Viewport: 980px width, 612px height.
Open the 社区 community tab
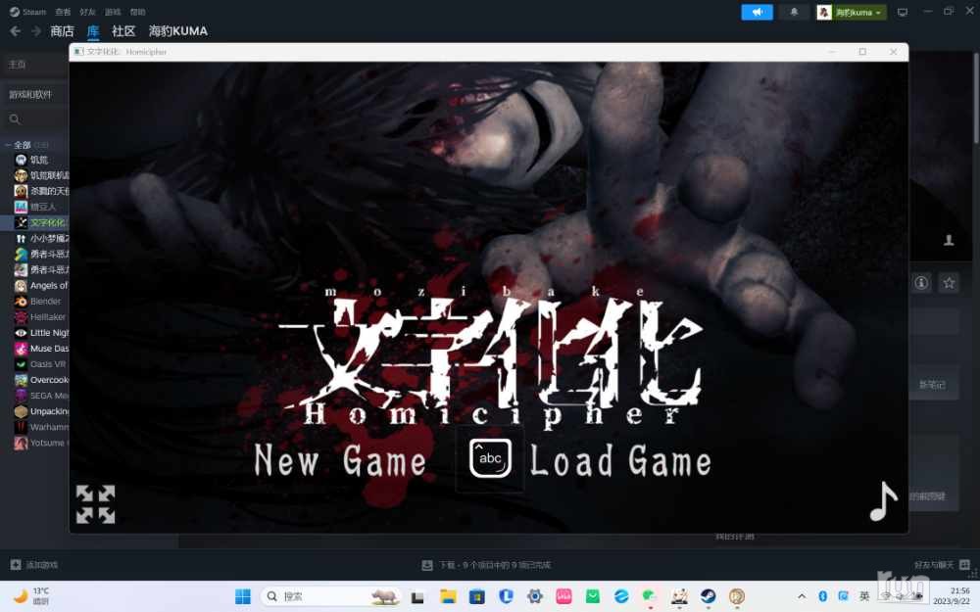[x=123, y=31]
